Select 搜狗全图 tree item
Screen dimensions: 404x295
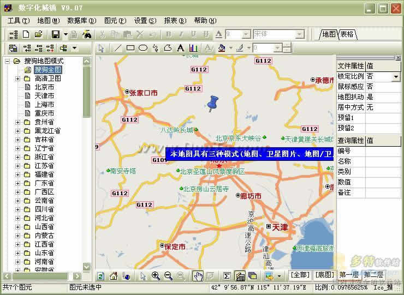point(48,69)
